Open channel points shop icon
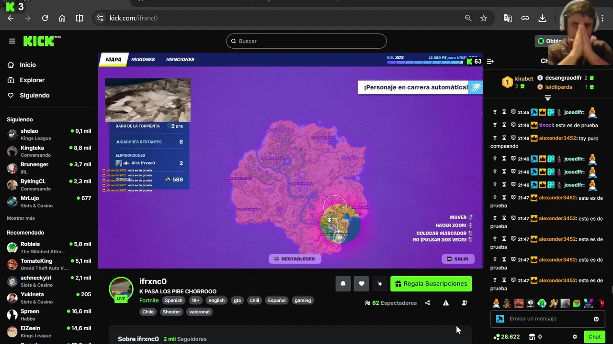Image resolution: width=613 pixels, height=344 pixels. (x=532, y=337)
